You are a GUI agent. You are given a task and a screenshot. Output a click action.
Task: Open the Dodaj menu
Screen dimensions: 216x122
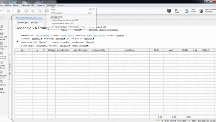pyautogui.click(x=16, y=5)
